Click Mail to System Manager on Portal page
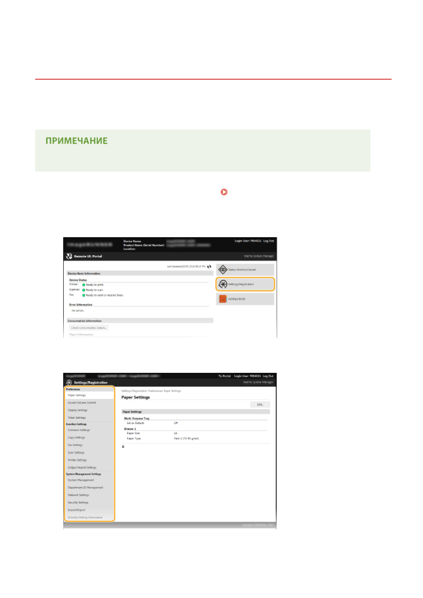 click(259, 256)
